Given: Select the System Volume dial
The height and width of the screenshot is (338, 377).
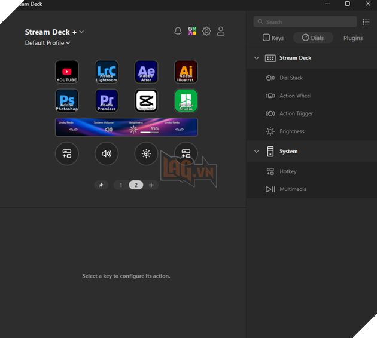Looking at the screenshot, I should tap(107, 153).
